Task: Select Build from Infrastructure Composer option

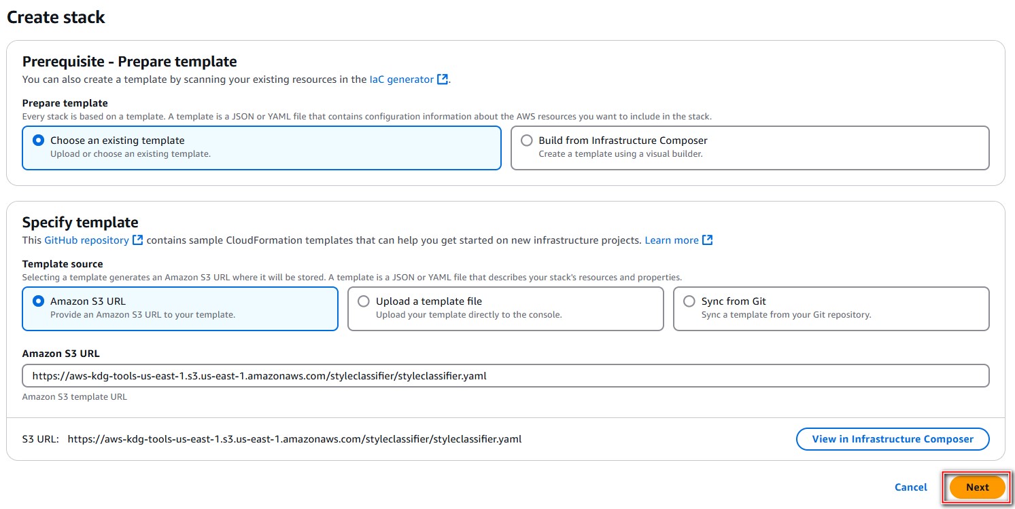Action: 750,148
